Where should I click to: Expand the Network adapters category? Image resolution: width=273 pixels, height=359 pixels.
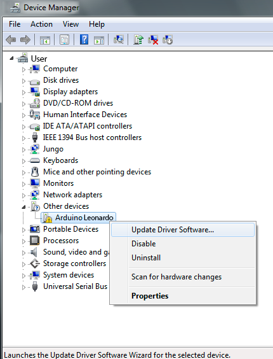click(23, 195)
